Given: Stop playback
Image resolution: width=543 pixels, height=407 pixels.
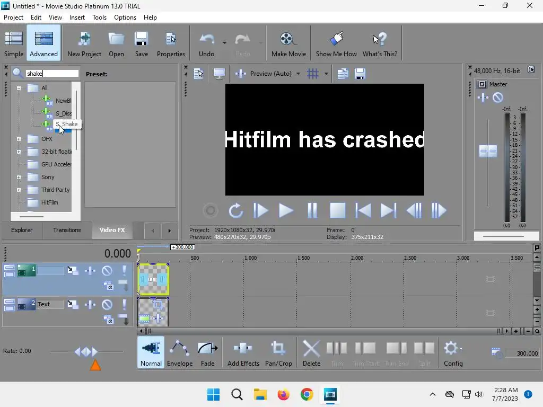Looking at the screenshot, I should tap(338, 211).
